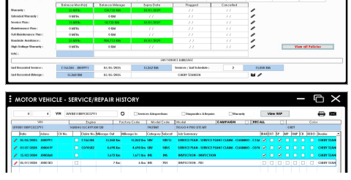Edit the Roadside Assistance policy via pencil icon

click(253, 41)
